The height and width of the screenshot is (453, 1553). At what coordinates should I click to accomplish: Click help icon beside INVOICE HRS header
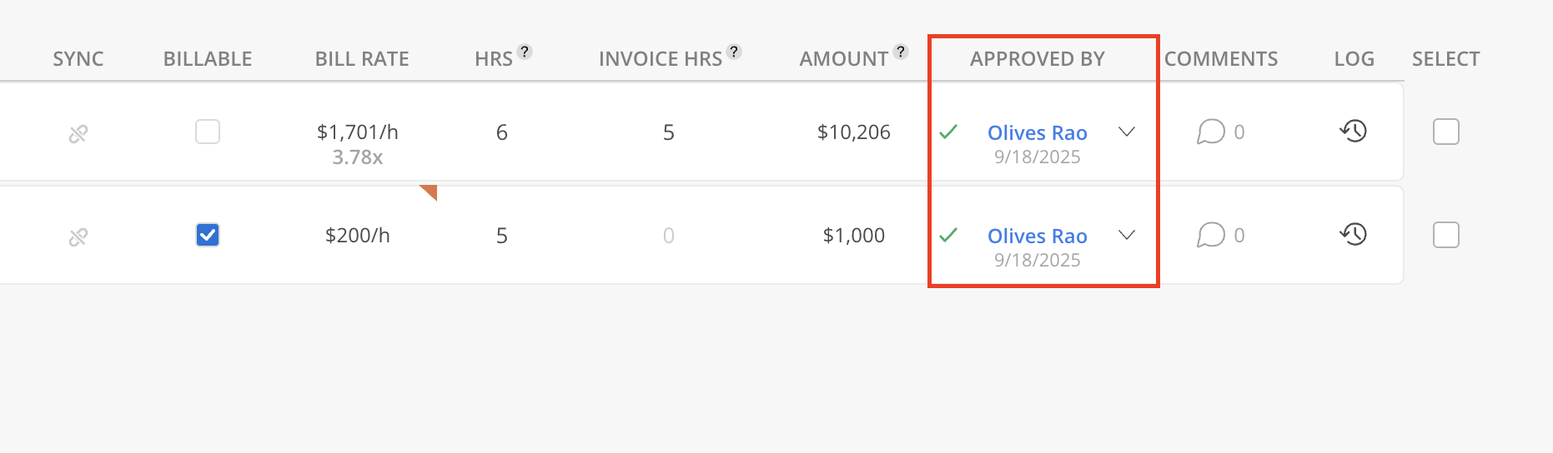point(734,52)
